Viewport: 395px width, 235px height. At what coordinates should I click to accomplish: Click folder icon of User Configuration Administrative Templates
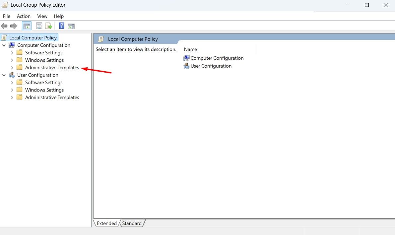coord(19,97)
